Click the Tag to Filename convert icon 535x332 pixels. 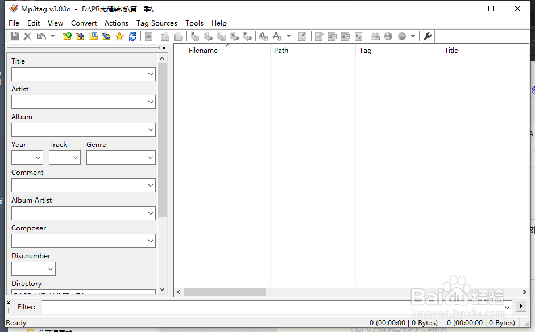[x=195, y=36]
